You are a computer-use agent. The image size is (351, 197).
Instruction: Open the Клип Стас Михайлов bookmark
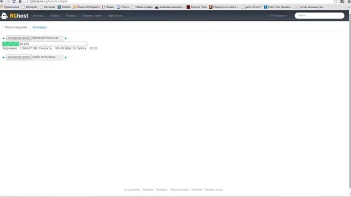(278, 7)
